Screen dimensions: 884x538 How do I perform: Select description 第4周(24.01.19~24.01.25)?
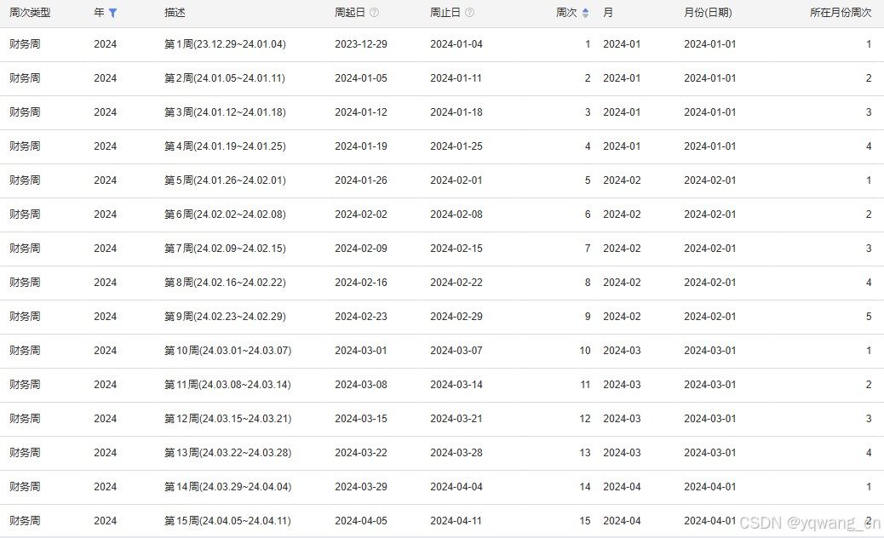[x=225, y=146]
